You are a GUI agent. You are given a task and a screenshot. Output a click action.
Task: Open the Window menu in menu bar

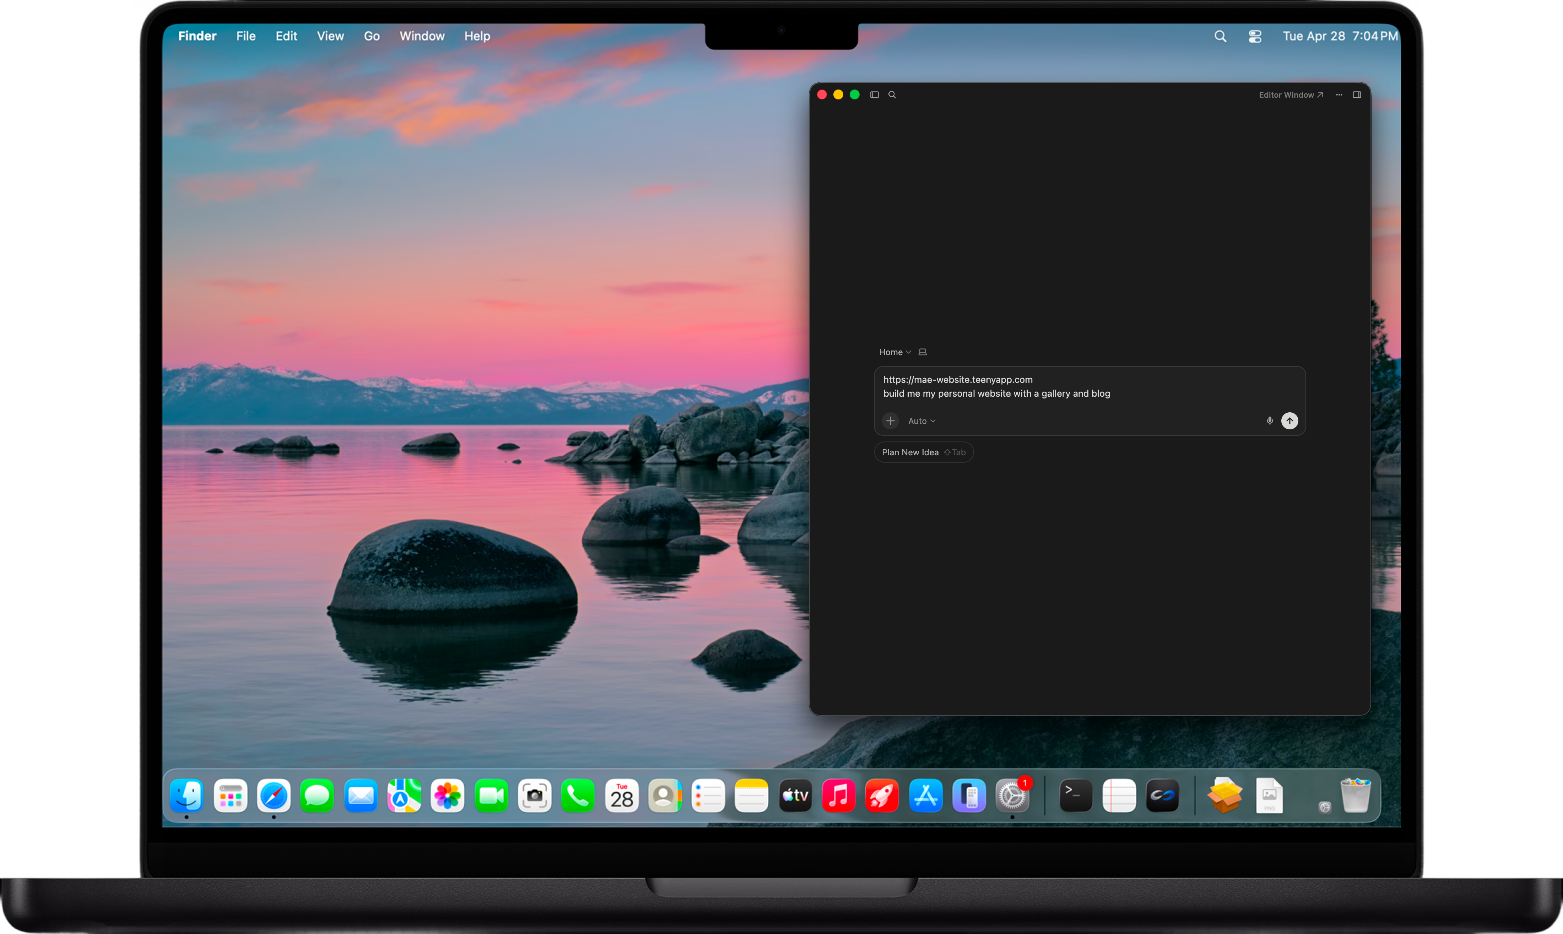(422, 37)
